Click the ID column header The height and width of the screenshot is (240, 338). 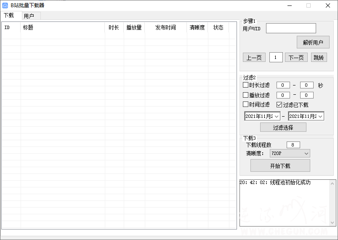pos(11,27)
